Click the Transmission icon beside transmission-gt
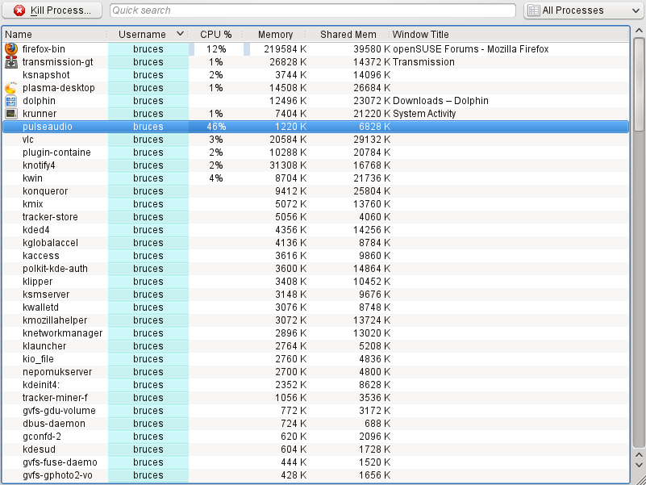Image resolution: width=646 pixels, height=485 pixels. click(11, 62)
